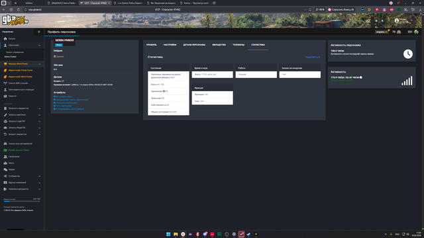Click the Спросить Алису AI button
The image size is (424, 238).
(x=341, y=9)
